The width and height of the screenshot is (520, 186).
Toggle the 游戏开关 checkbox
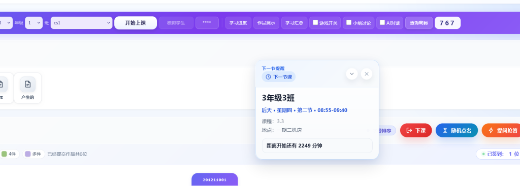(315, 22)
